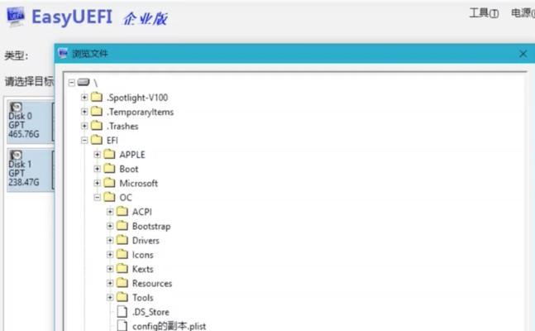Click the Microsoft folder icon
This screenshot has width=535, height=331.
(x=109, y=183)
